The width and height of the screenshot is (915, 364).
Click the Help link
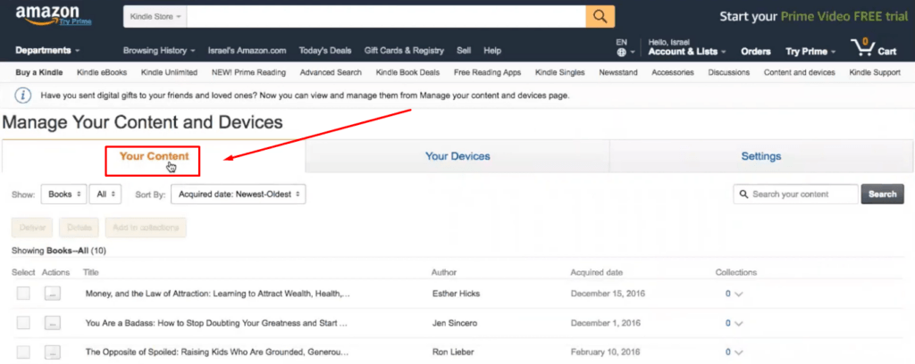point(492,51)
